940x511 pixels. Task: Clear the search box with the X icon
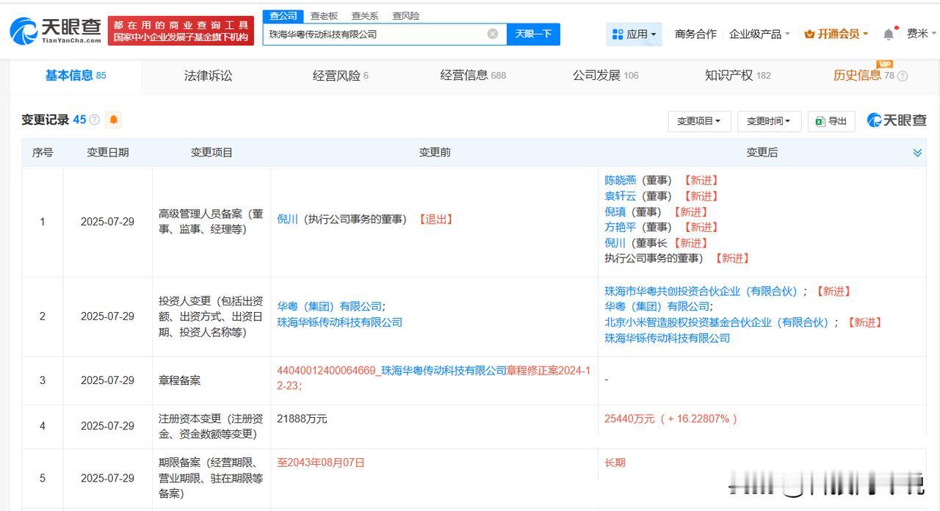point(493,34)
